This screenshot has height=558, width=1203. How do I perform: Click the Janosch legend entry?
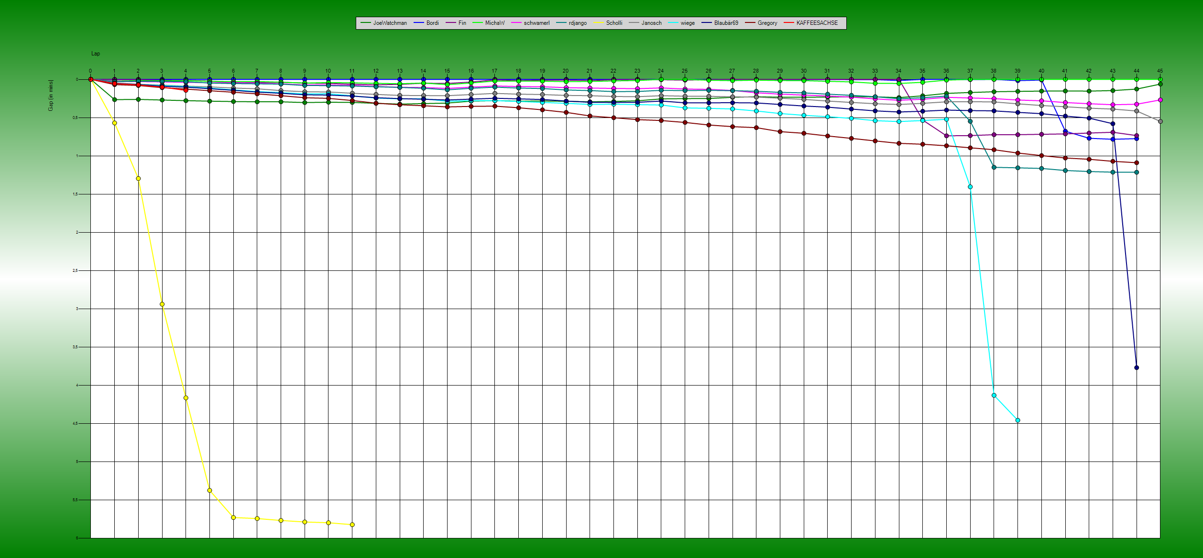coord(645,23)
